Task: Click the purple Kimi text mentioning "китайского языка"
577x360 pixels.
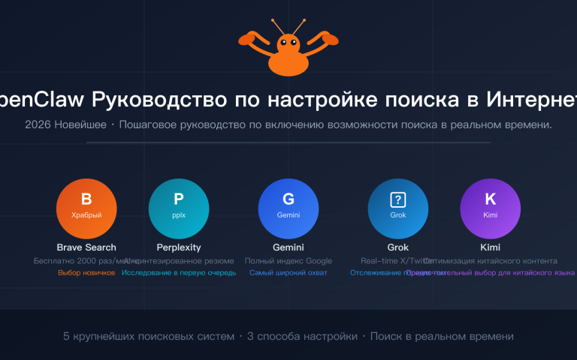Action: [x=491, y=273]
